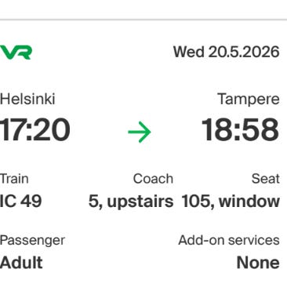Select the coach value 5, upstairs
Screen dimensions: 287x287
[x=131, y=202]
